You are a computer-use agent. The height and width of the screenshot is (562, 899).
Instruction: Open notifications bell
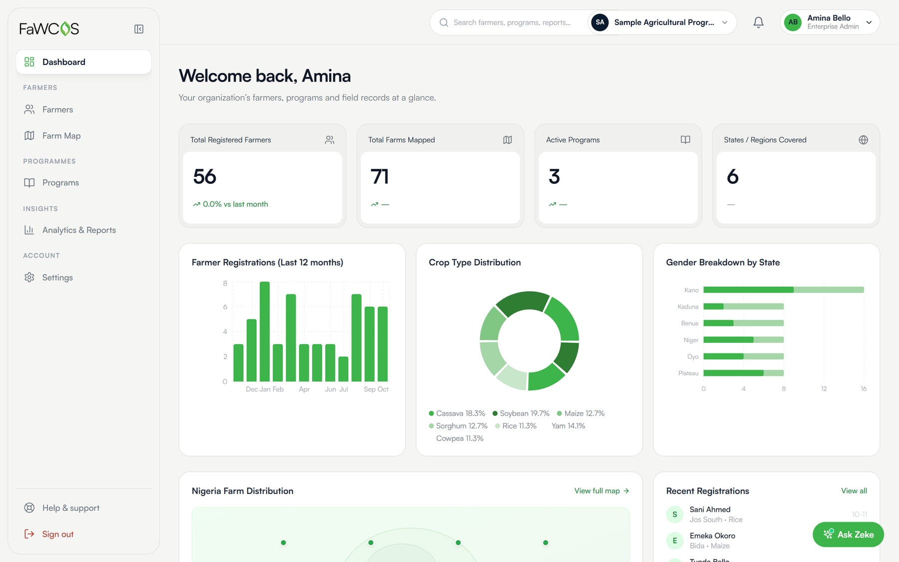758,22
